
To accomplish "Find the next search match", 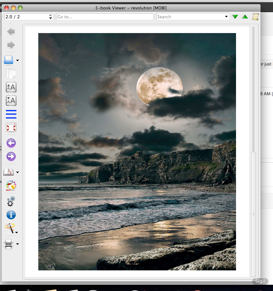I will tap(235, 17).
